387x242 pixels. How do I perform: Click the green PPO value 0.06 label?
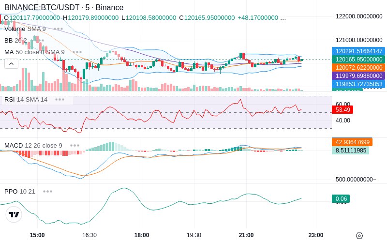[x=341, y=199]
